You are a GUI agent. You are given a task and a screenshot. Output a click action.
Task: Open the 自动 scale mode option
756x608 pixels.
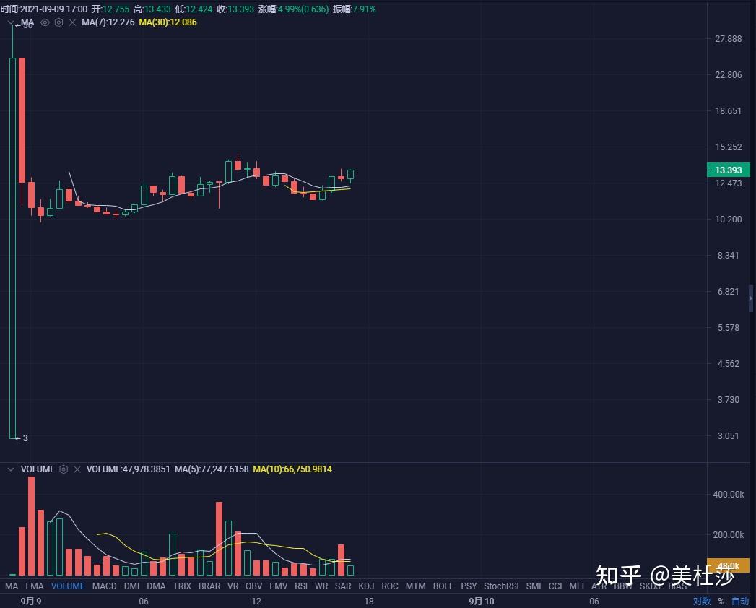click(x=739, y=601)
